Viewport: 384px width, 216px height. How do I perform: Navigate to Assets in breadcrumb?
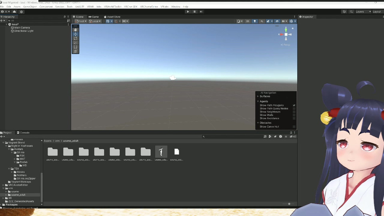tap(48, 141)
